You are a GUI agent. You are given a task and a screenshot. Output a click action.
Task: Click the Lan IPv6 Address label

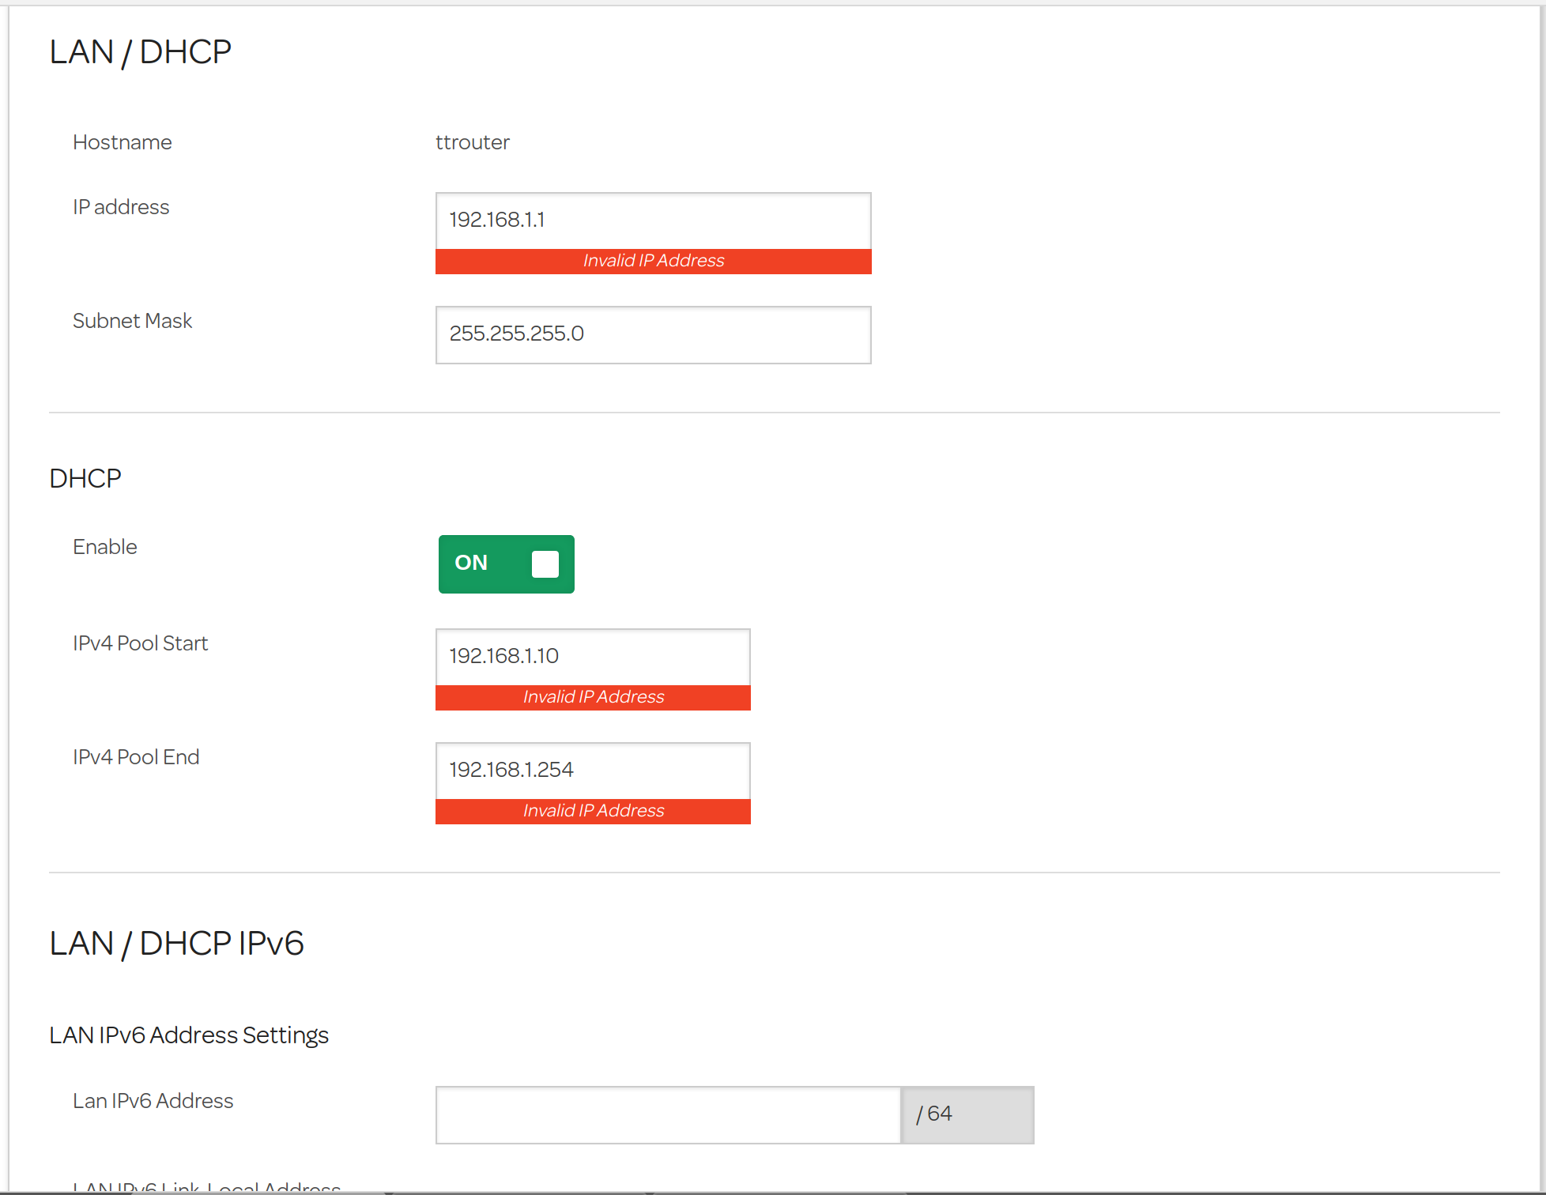coord(153,1101)
